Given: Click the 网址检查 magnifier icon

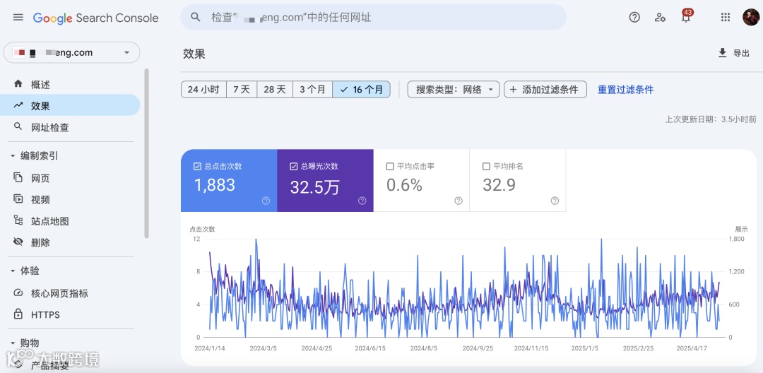Looking at the screenshot, I should (18, 127).
